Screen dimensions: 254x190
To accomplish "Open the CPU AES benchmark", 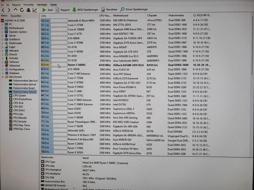I will click(x=16, y=107).
